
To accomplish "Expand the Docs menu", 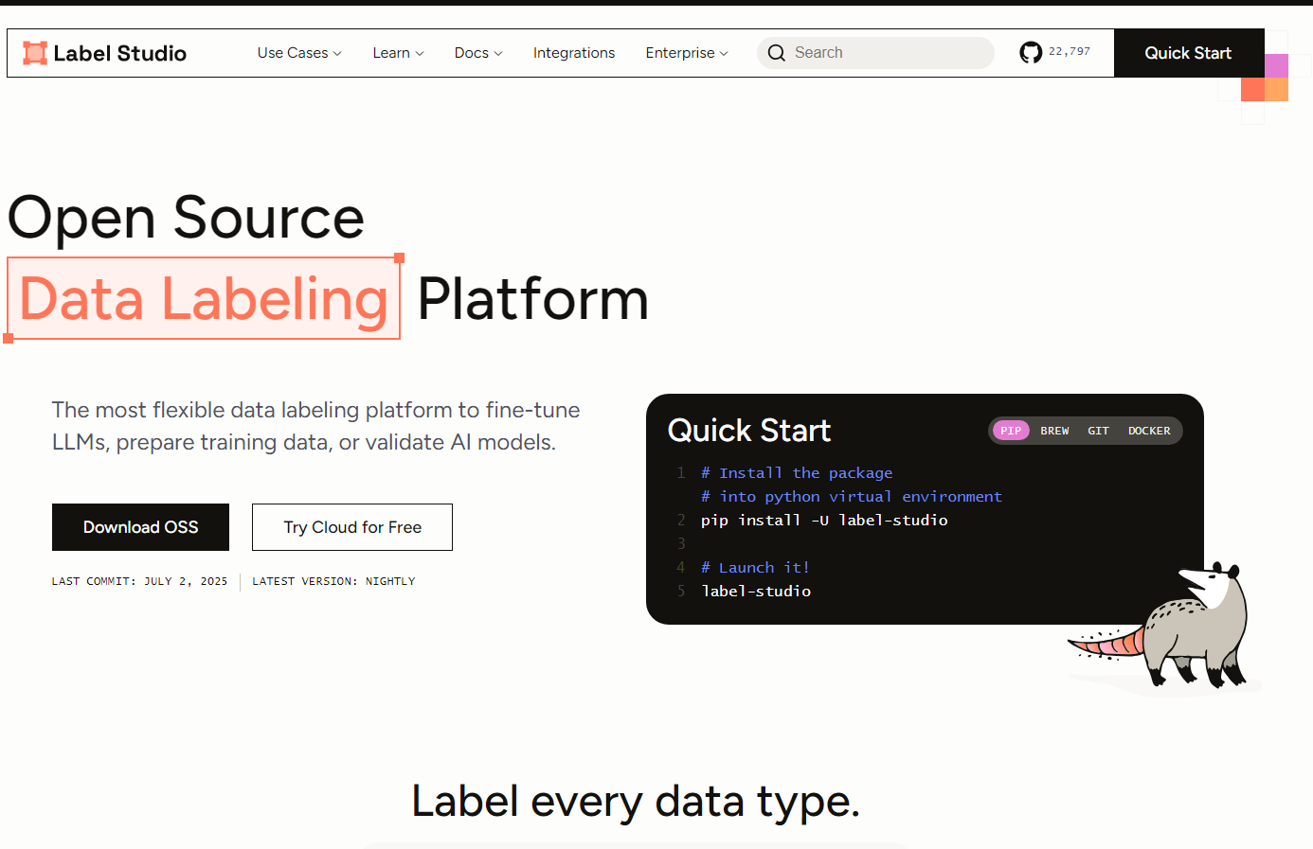I will [x=478, y=53].
